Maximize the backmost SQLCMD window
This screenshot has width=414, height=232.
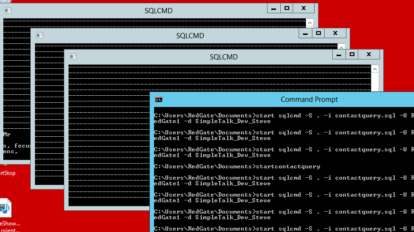(286, 8)
